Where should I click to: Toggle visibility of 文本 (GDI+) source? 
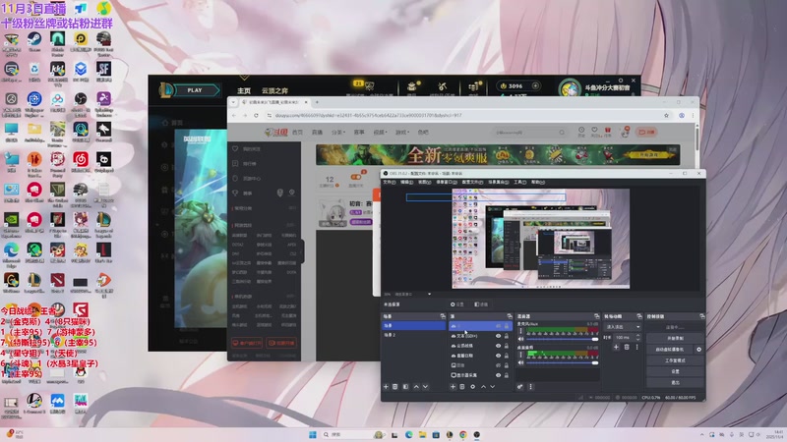coord(498,336)
